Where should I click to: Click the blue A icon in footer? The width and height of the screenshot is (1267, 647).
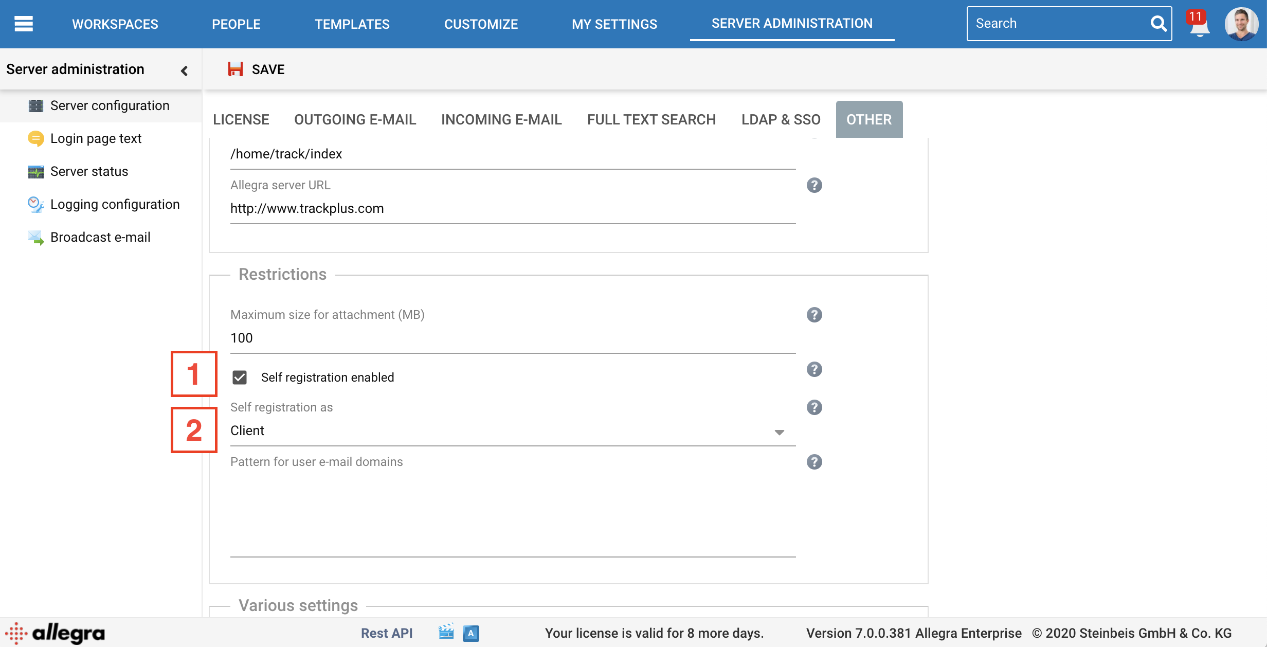coord(470,633)
